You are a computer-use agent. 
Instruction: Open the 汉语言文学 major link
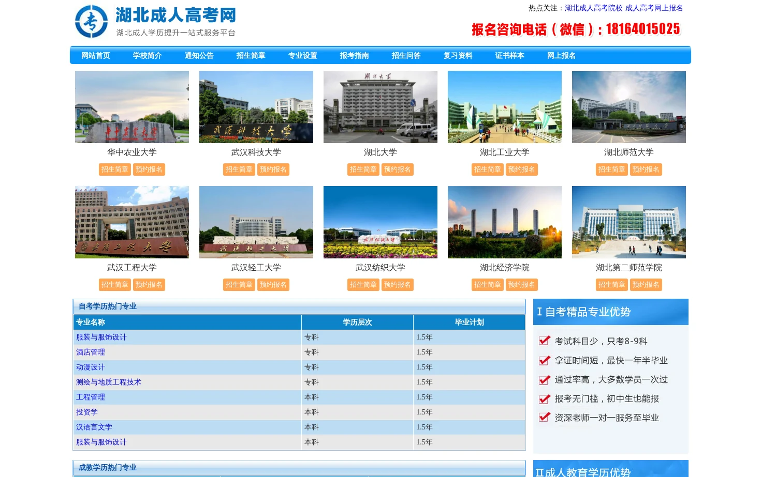point(94,427)
